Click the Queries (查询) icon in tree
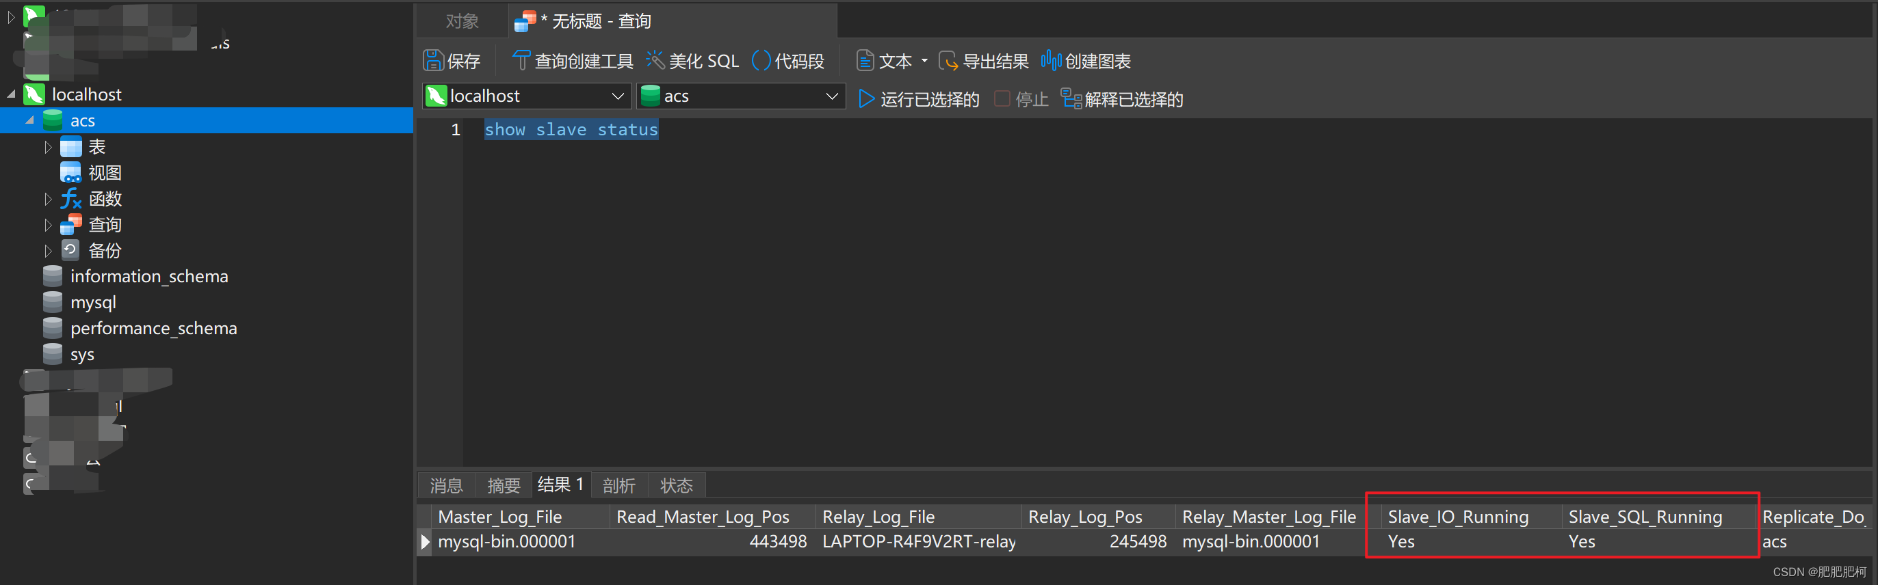 (70, 225)
